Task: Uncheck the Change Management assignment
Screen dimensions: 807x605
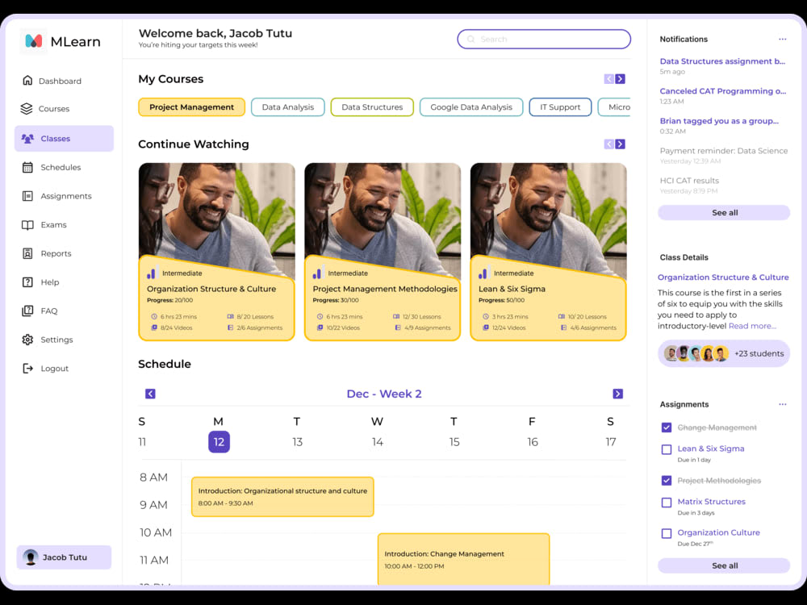Action: tap(666, 428)
